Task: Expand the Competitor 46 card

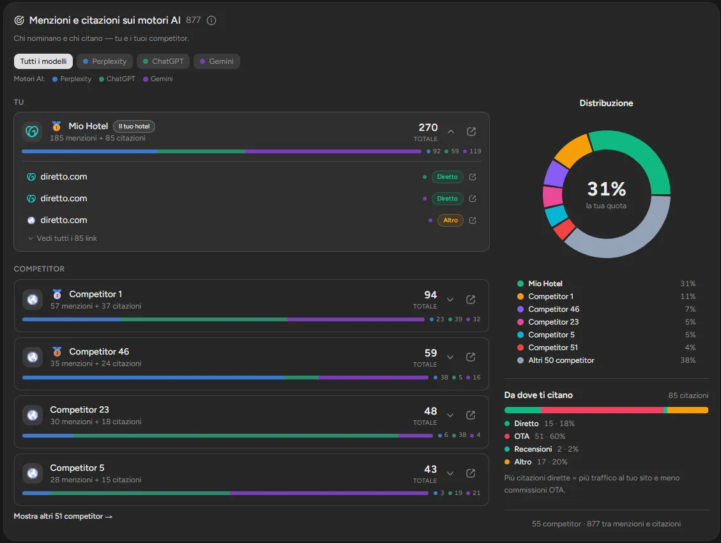Action: coord(451,357)
